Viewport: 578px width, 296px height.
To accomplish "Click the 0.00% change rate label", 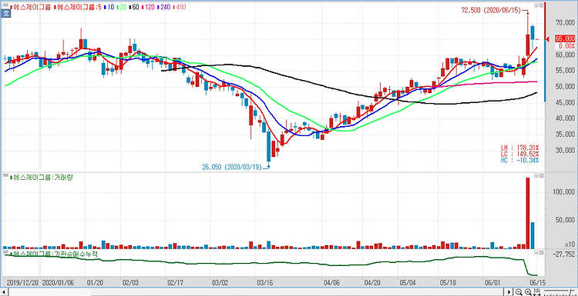I will (x=566, y=46).
